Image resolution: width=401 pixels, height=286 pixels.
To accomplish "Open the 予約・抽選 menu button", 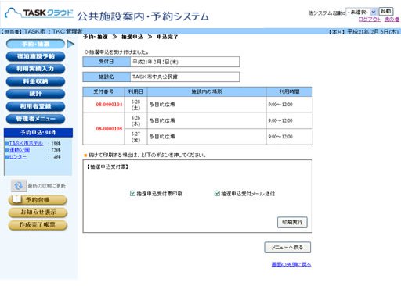I will 35,44.
